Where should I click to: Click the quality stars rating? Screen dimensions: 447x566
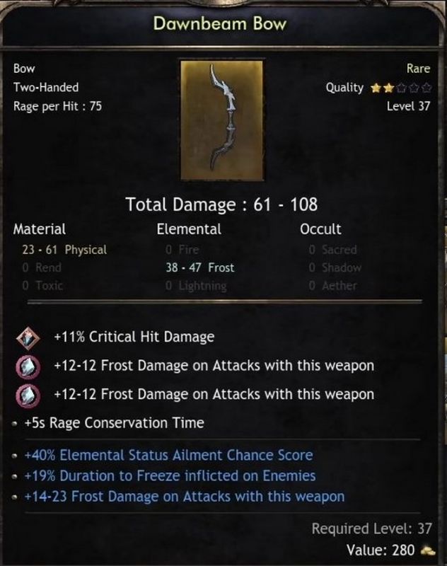click(401, 88)
